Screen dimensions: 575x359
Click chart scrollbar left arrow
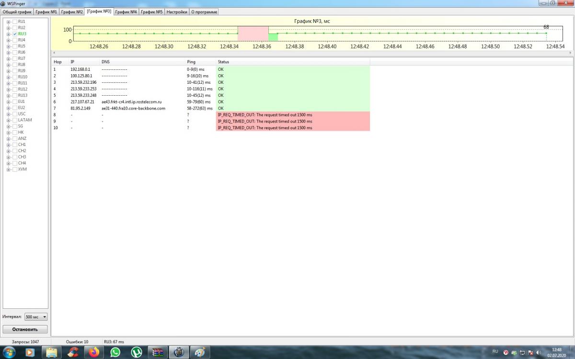click(54, 52)
